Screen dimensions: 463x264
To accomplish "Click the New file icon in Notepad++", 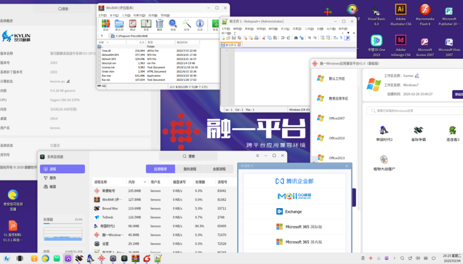I will pyautogui.click(x=223, y=38).
